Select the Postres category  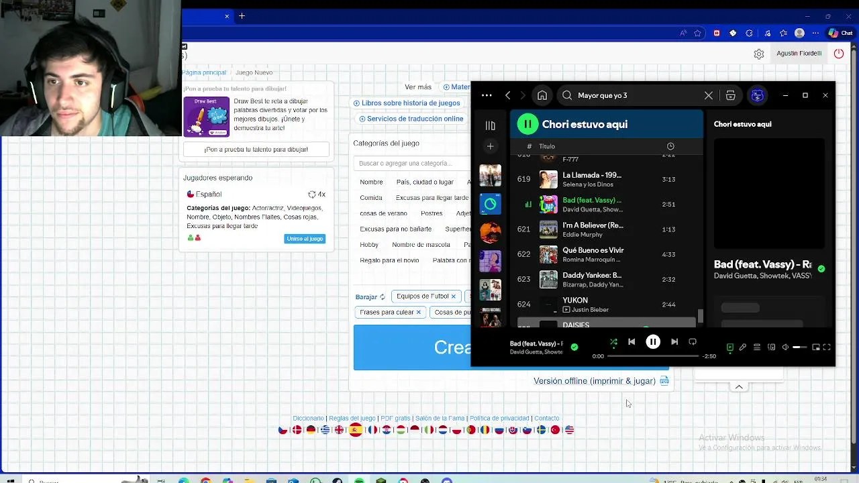click(432, 213)
